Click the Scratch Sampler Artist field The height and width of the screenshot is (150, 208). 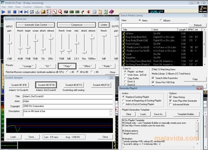pyautogui.click(x=68, y=101)
